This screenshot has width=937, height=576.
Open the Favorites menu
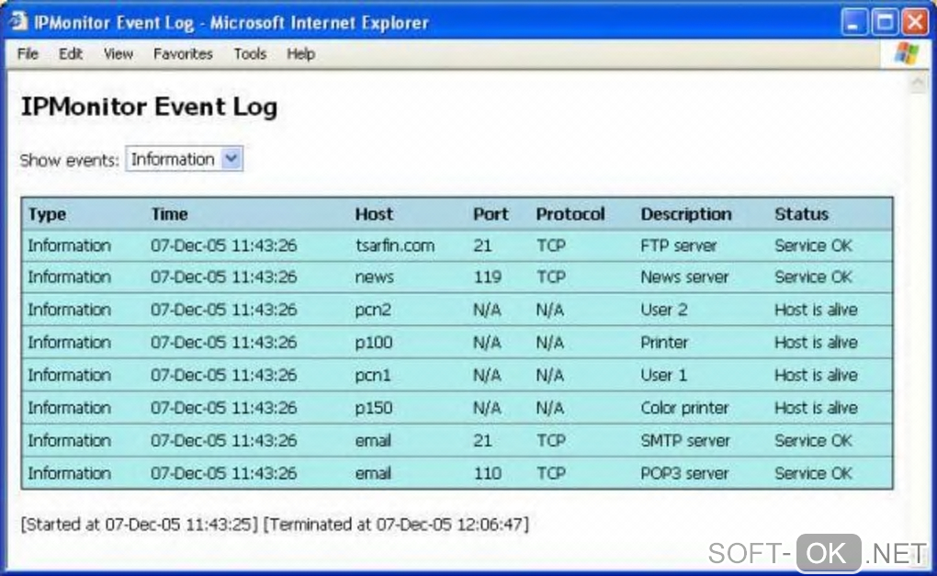click(x=183, y=54)
